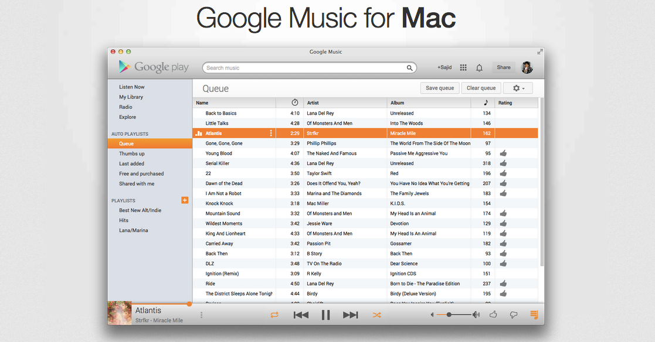Viewport: 655px width, 342px height.
Task: Click the Save queue button
Action: pos(440,88)
